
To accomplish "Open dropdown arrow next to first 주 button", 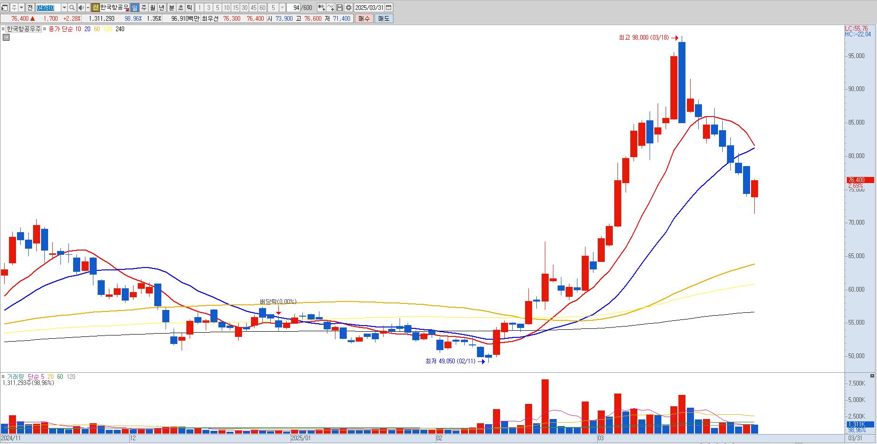I will coord(22,8).
